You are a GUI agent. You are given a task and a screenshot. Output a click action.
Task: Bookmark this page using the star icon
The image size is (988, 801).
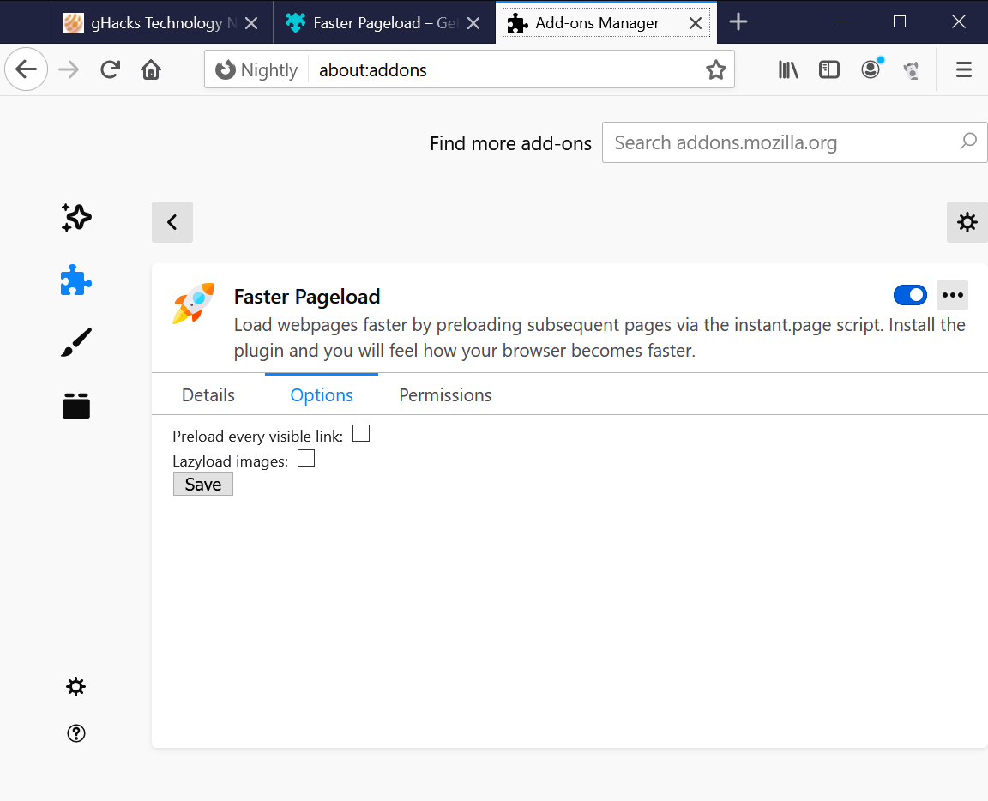716,69
